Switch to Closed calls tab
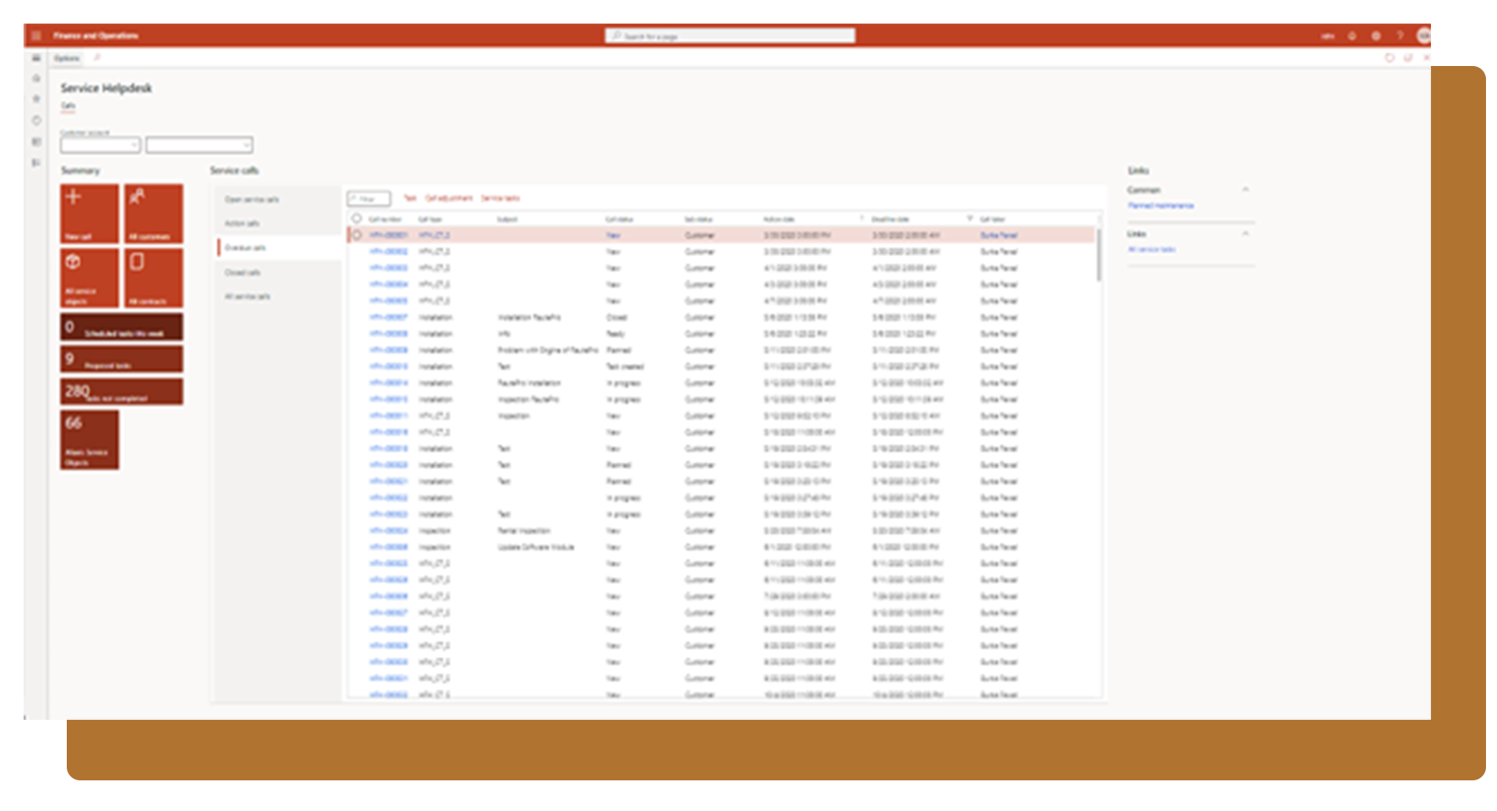 tap(242, 273)
